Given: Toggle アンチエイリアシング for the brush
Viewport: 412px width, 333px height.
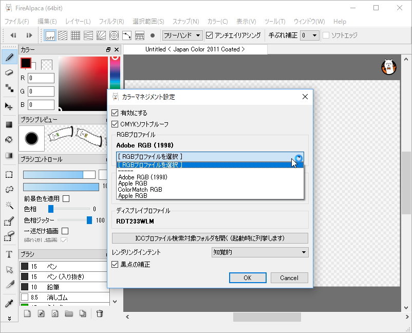Looking at the screenshot, I should pyautogui.click(x=209, y=35).
